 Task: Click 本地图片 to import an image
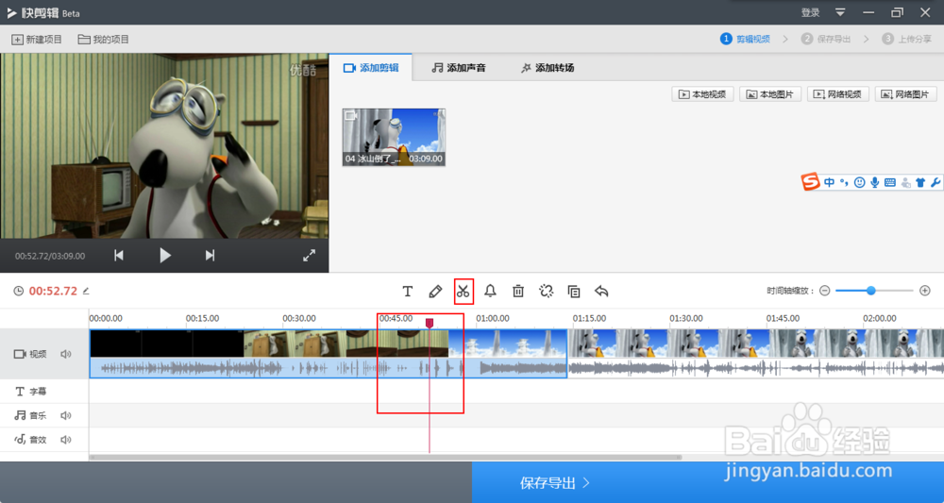pos(770,94)
